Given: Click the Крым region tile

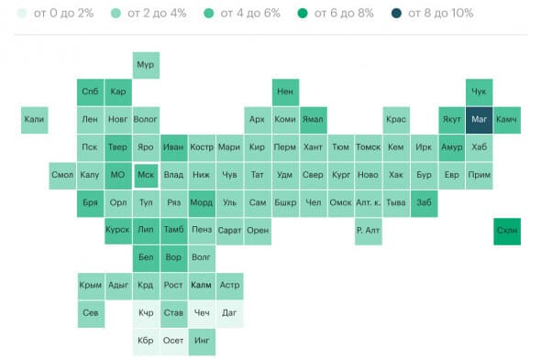Looking at the screenshot, I should pyautogui.click(x=91, y=286).
